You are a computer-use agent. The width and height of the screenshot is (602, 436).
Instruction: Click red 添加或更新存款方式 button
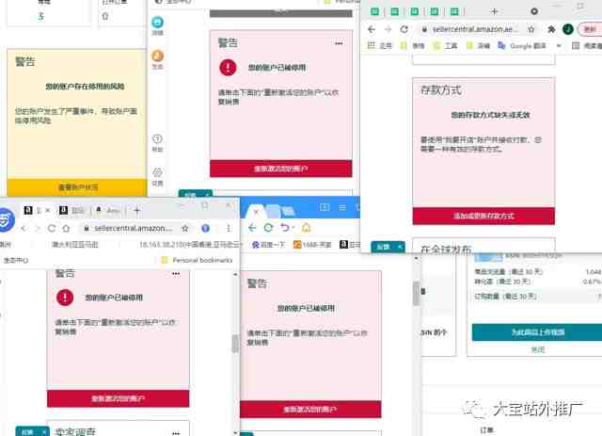tap(483, 216)
